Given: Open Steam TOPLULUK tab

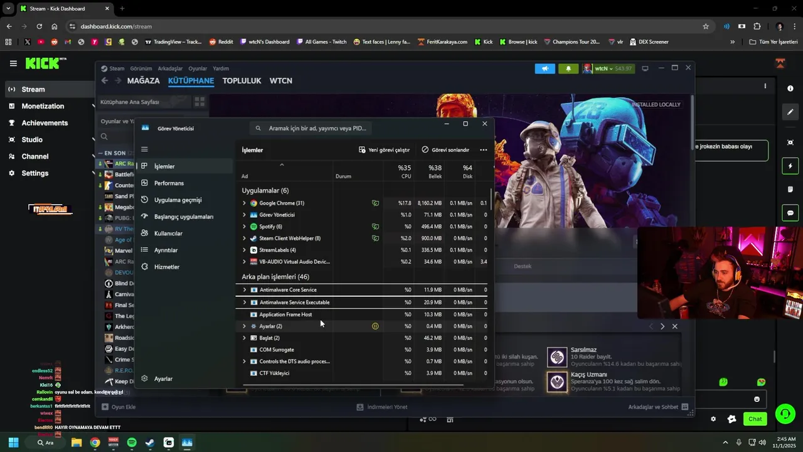Looking at the screenshot, I should click(242, 81).
